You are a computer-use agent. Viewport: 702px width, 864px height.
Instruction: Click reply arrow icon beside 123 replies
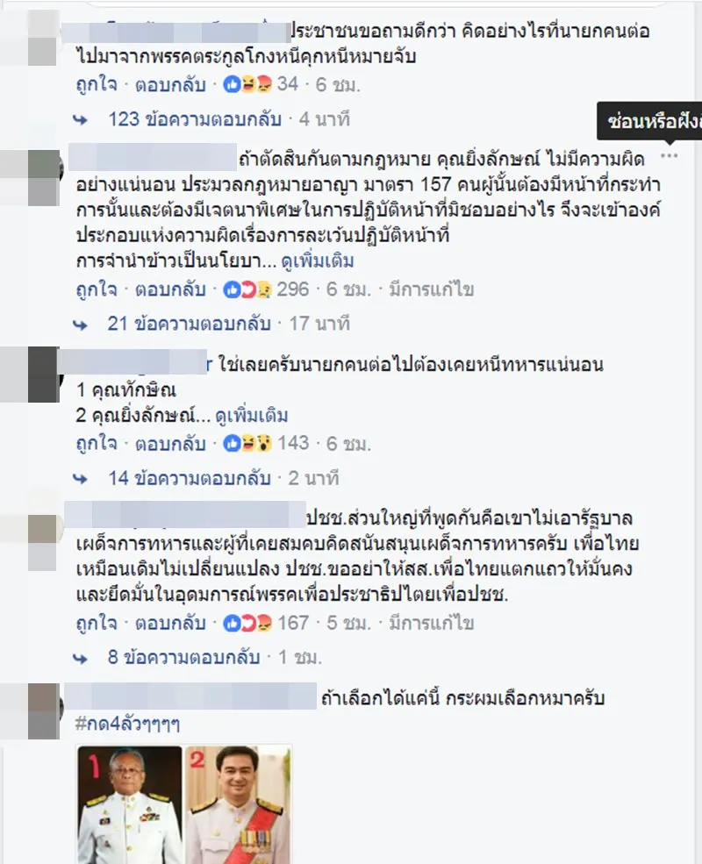81,119
